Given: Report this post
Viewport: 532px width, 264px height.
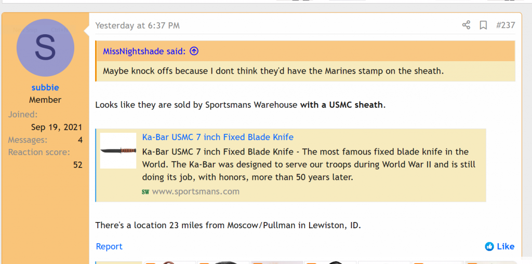Looking at the screenshot, I should pos(109,246).
